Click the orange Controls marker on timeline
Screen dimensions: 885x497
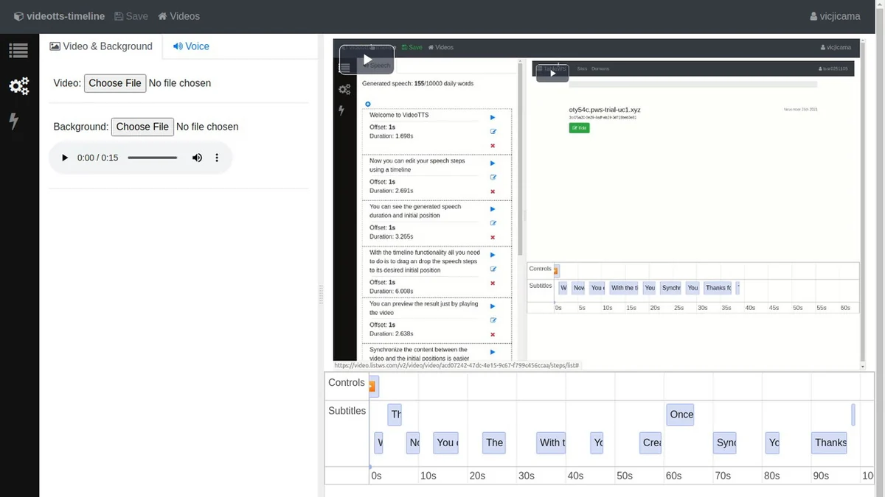[373, 387]
